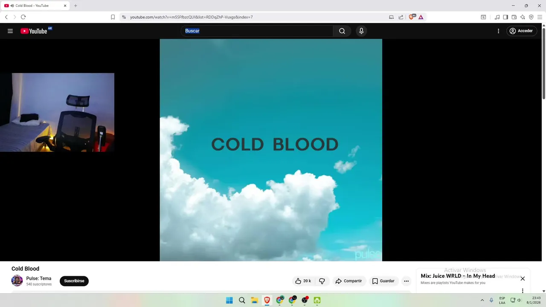Install or cast with address bar screen icon
This screenshot has width=546, height=307.
391,17
